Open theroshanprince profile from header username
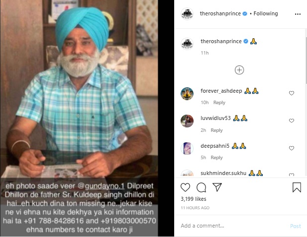The width and height of the screenshot is (307, 237). click(x=220, y=13)
